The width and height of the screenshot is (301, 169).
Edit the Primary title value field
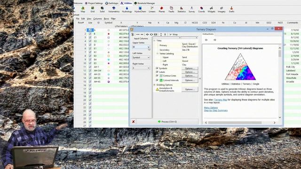tap(190, 46)
